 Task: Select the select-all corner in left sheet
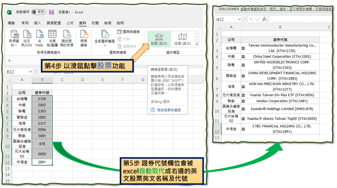[x=8, y=80]
